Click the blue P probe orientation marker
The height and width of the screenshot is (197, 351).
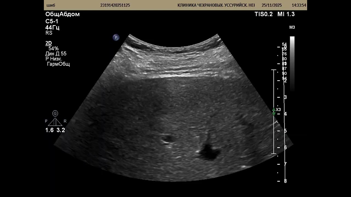(x=116, y=37)
